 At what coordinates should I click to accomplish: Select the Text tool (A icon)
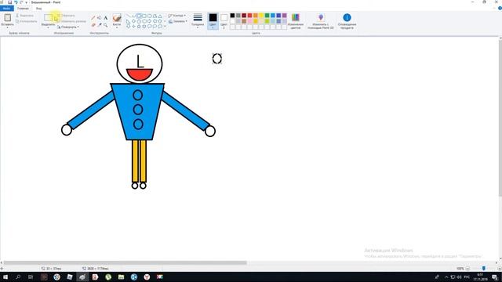(x=106, y=18)
